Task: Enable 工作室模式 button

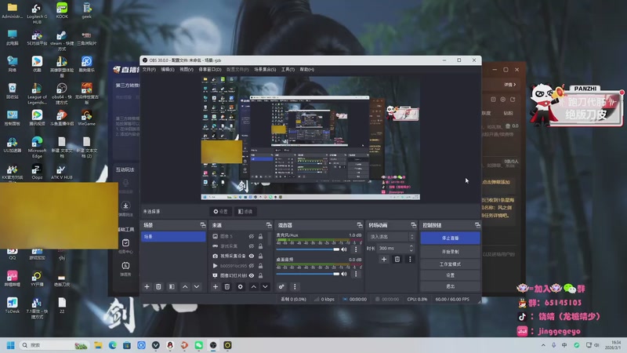Action: (450, 264)
